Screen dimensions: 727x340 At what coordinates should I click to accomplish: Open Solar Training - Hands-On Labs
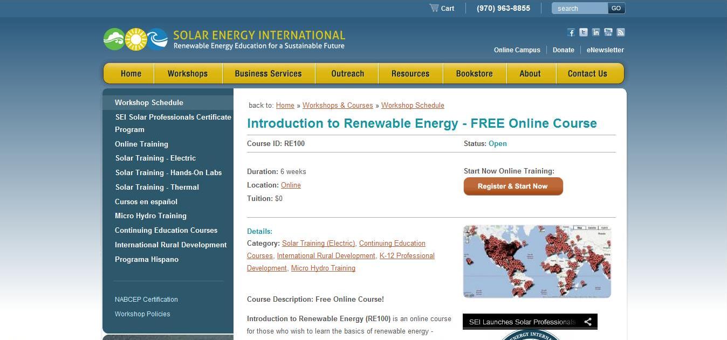pos(168,172)
